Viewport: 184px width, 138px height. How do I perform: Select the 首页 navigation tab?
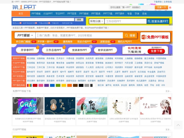[x=21, y=13]
